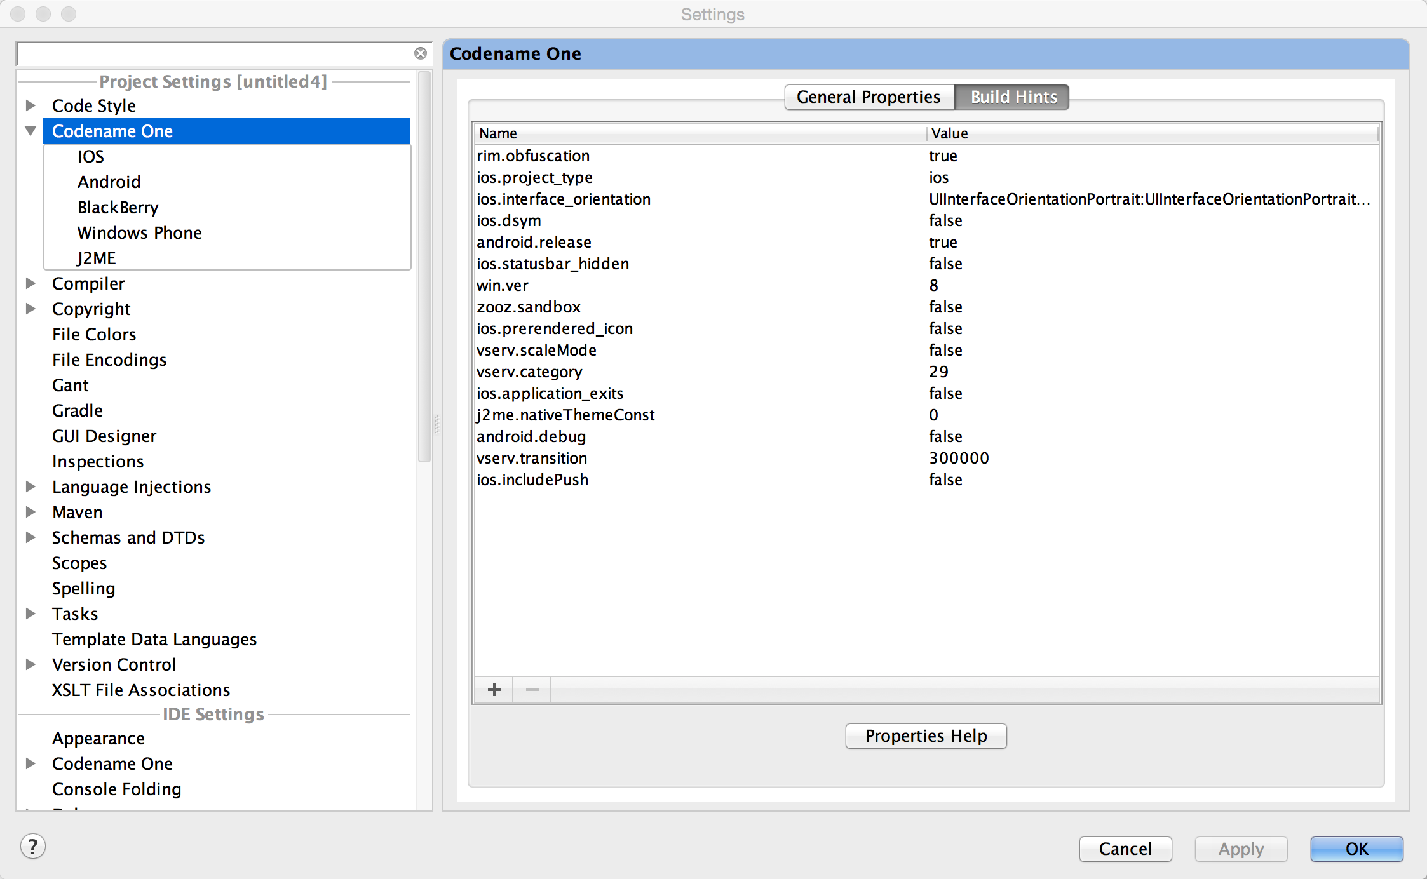Select File Colors in the tree
The height and width of the screenshot is (879, 1427).
point(94,334)
